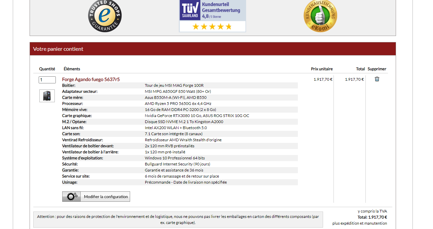
Task: Focus the quantity input field
Action: (x=47, y=80)
